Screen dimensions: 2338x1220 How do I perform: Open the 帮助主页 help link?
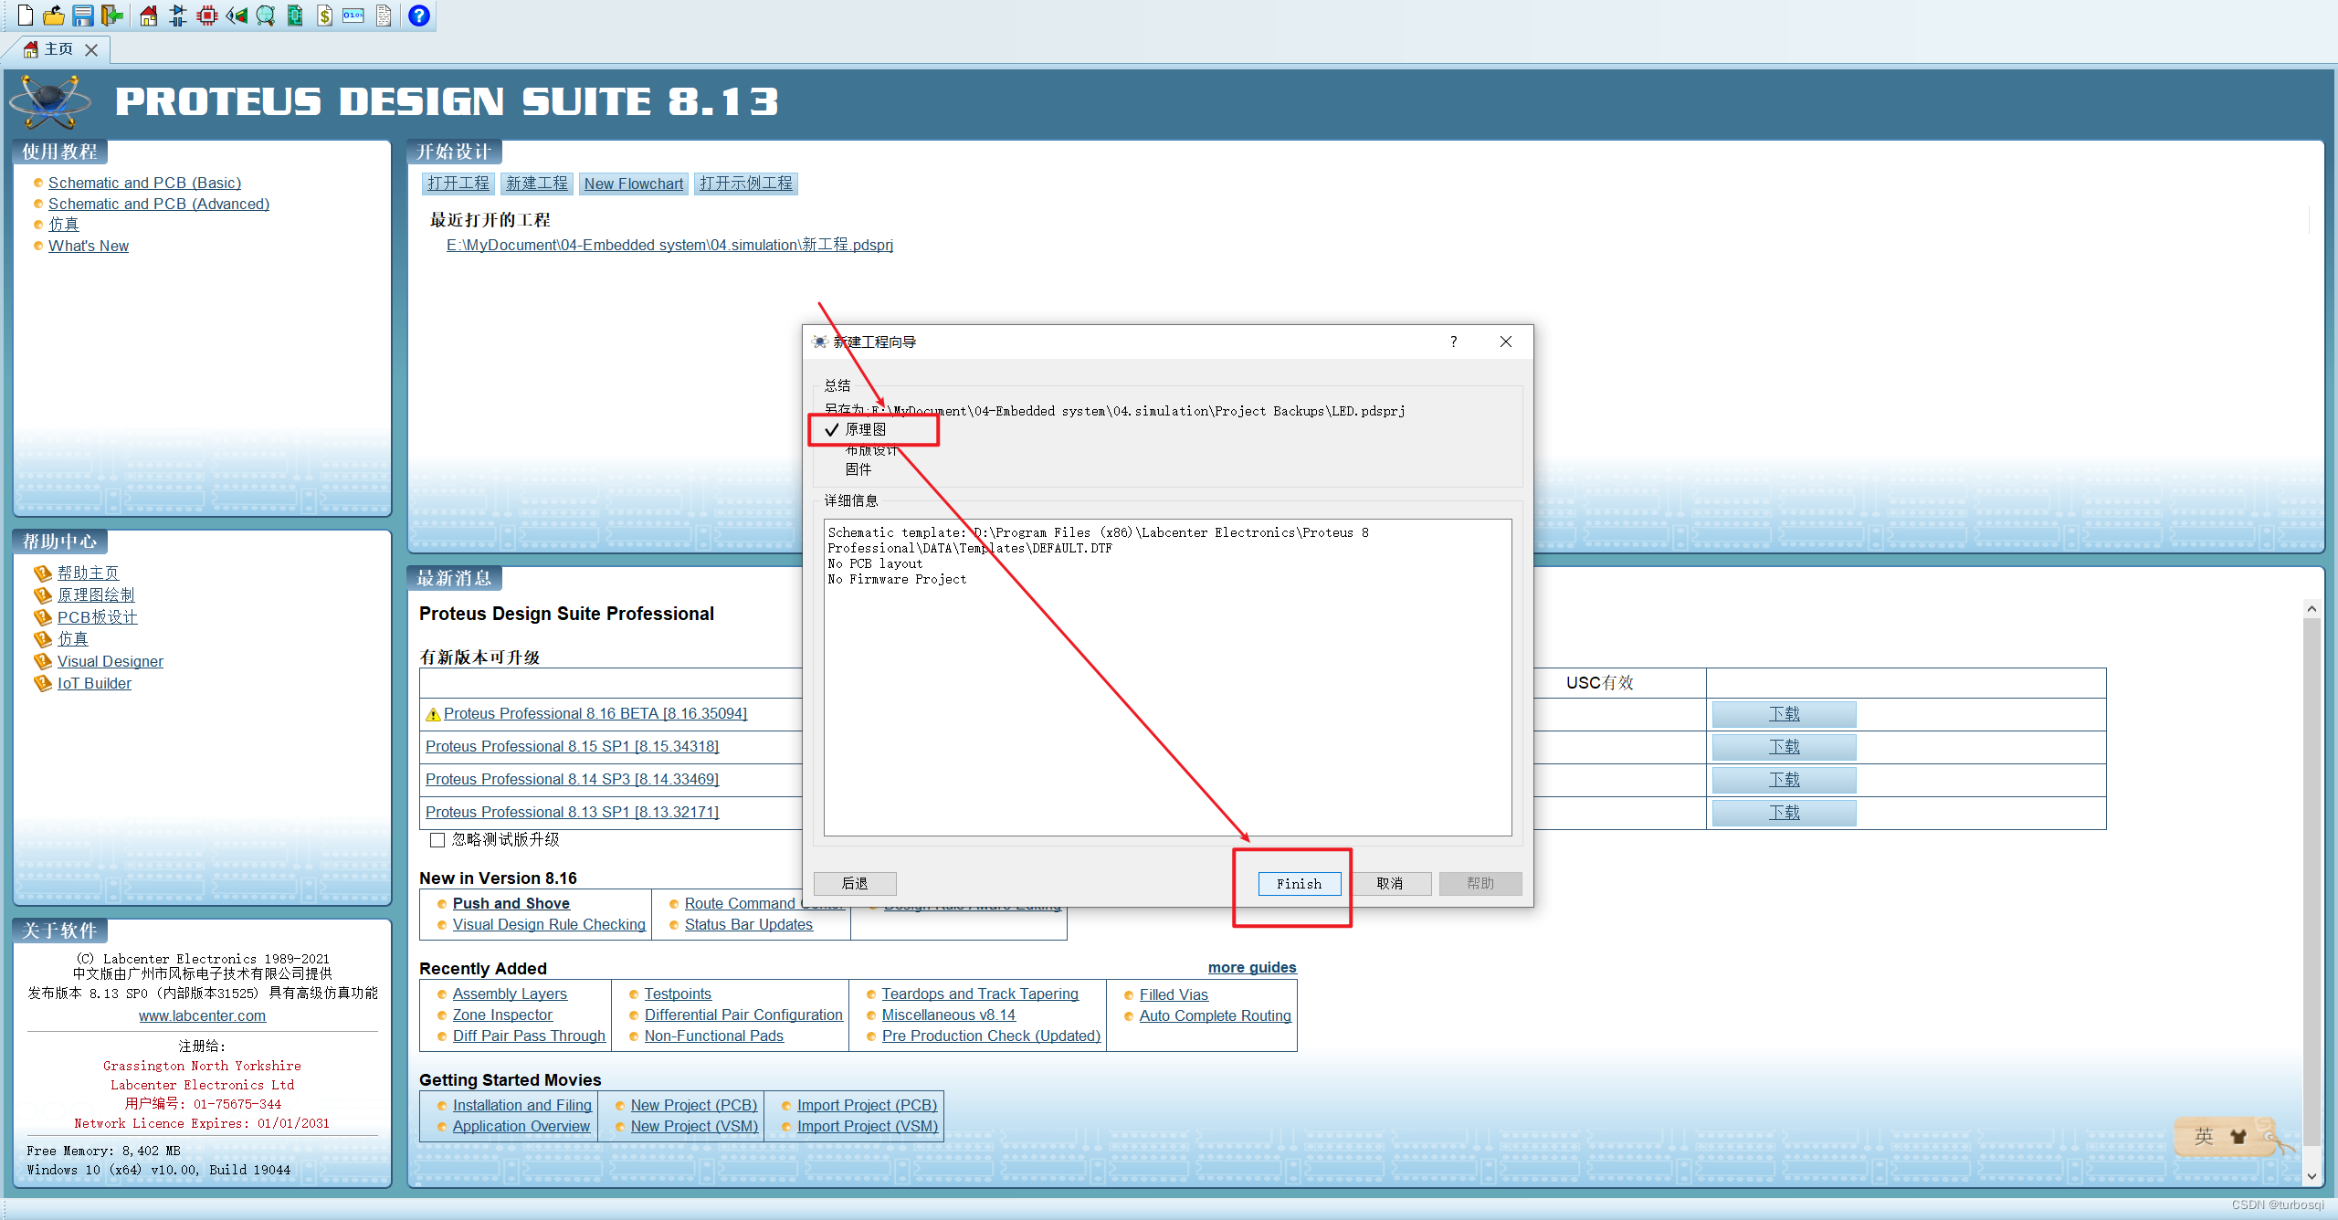(x=88, y=573)
